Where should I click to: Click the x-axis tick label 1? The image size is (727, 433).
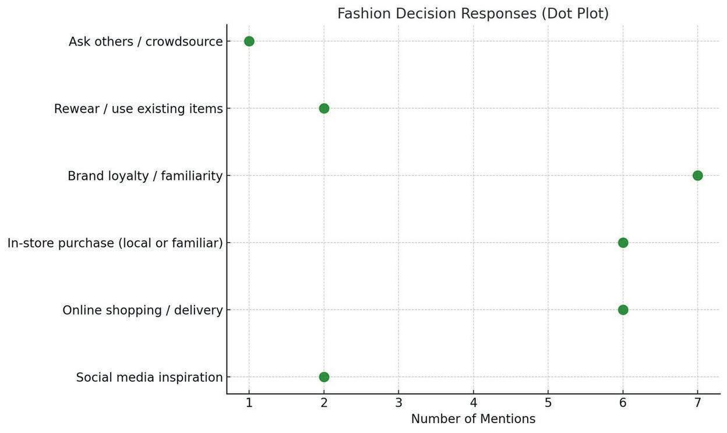click(249, 402)
